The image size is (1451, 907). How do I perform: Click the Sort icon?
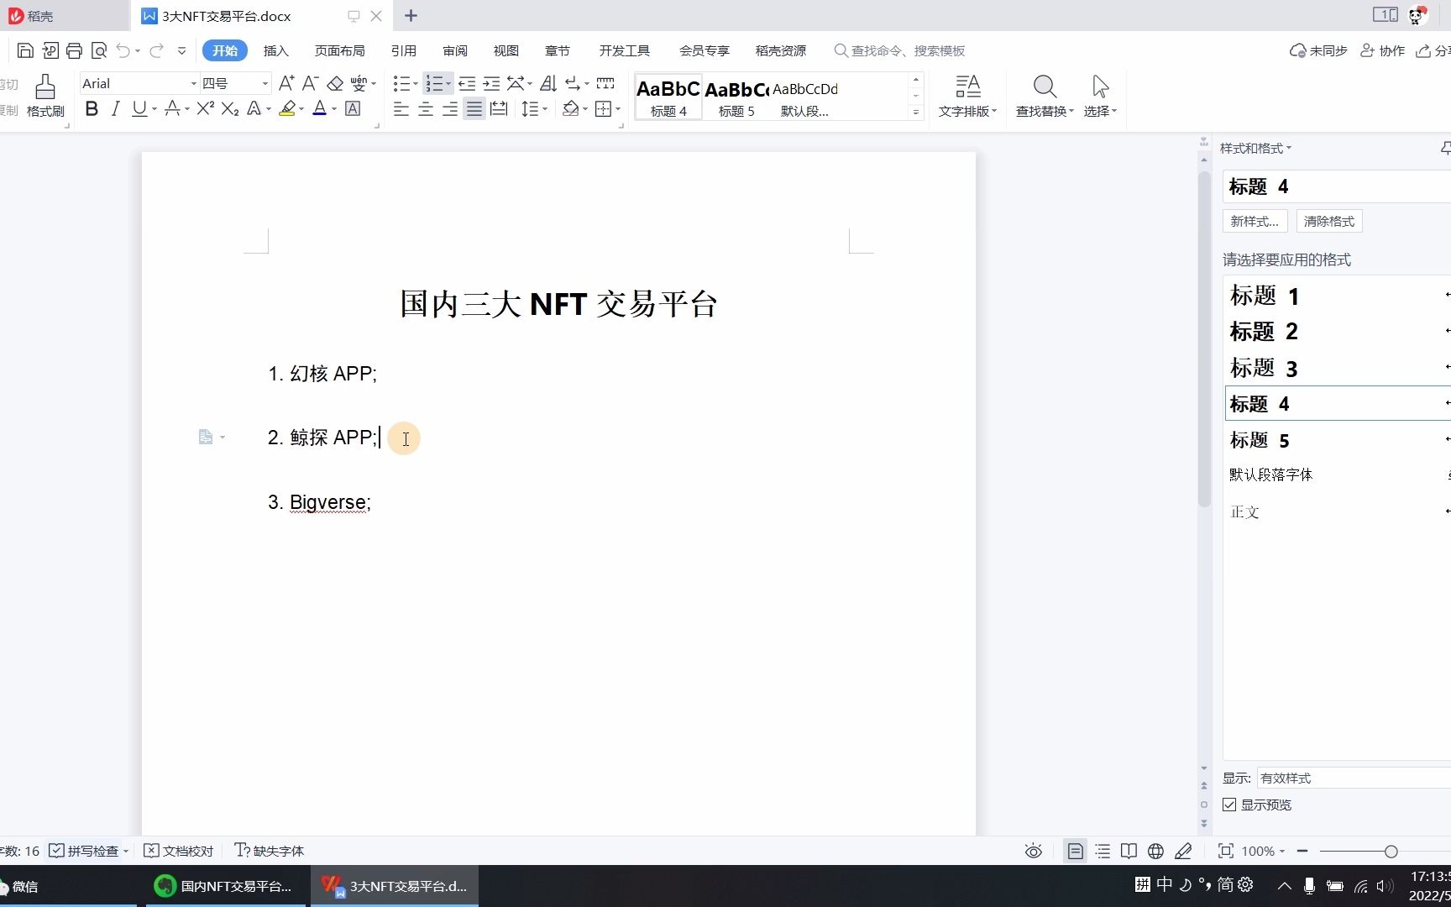(548, 83)
